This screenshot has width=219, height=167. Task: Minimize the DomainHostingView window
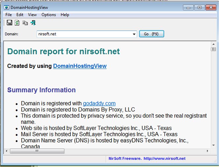tap(188, 7)
